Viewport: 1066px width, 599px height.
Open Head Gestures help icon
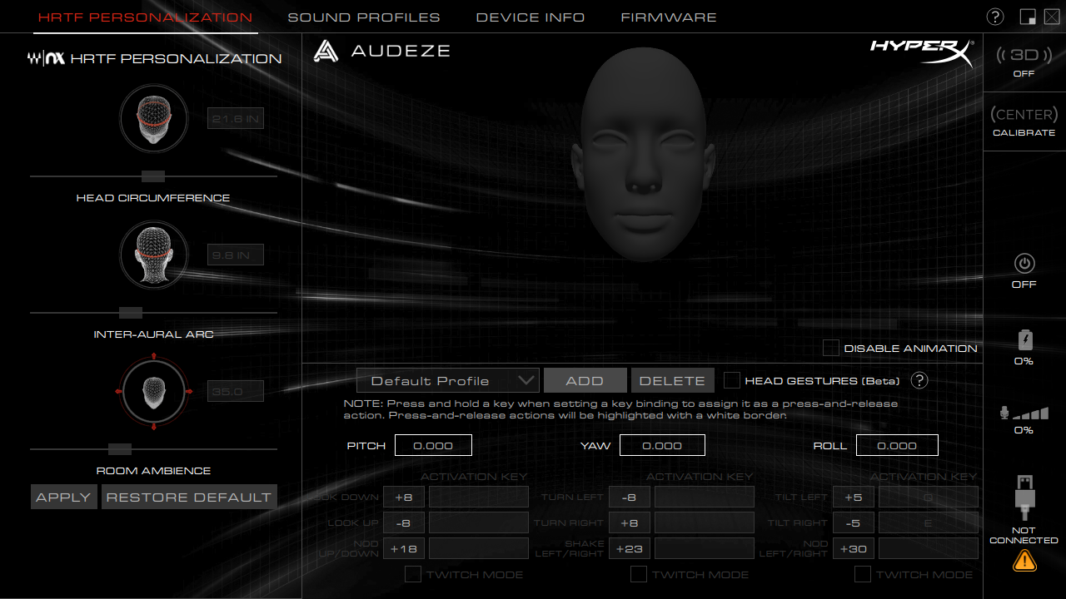(919, 380)
